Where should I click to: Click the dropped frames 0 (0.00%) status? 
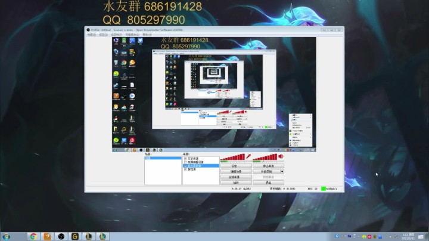tap(282, 189)
